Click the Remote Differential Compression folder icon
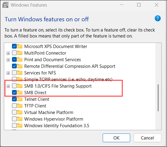Screen dimensions: 167x147 [x=20, y=66]
